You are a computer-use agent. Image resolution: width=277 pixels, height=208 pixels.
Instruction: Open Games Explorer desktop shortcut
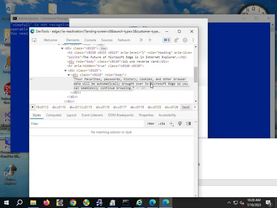(10, 174)
